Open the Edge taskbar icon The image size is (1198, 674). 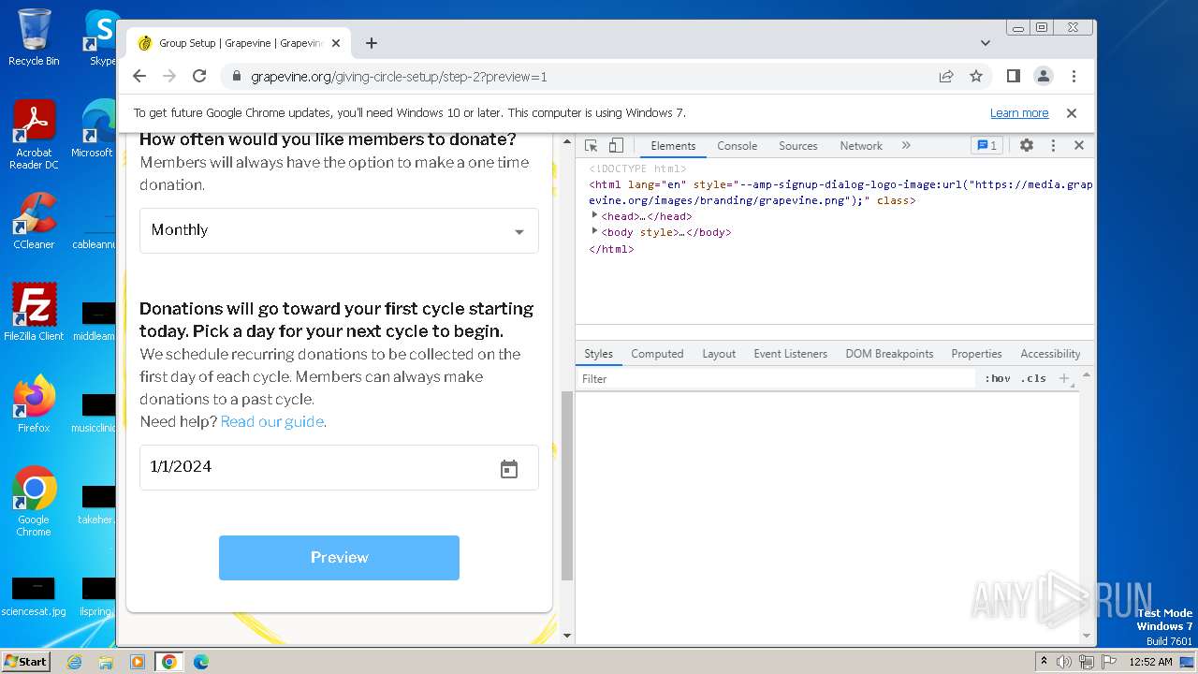201,662
